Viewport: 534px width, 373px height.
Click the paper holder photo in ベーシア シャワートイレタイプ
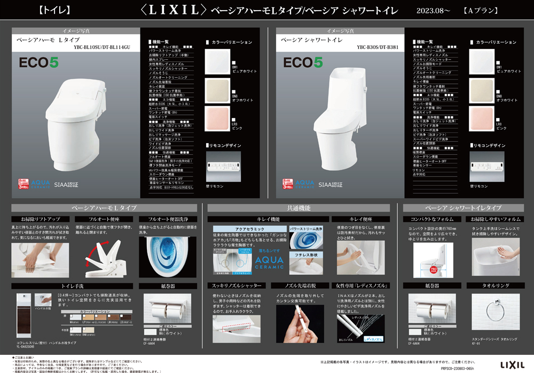[432, 309]
